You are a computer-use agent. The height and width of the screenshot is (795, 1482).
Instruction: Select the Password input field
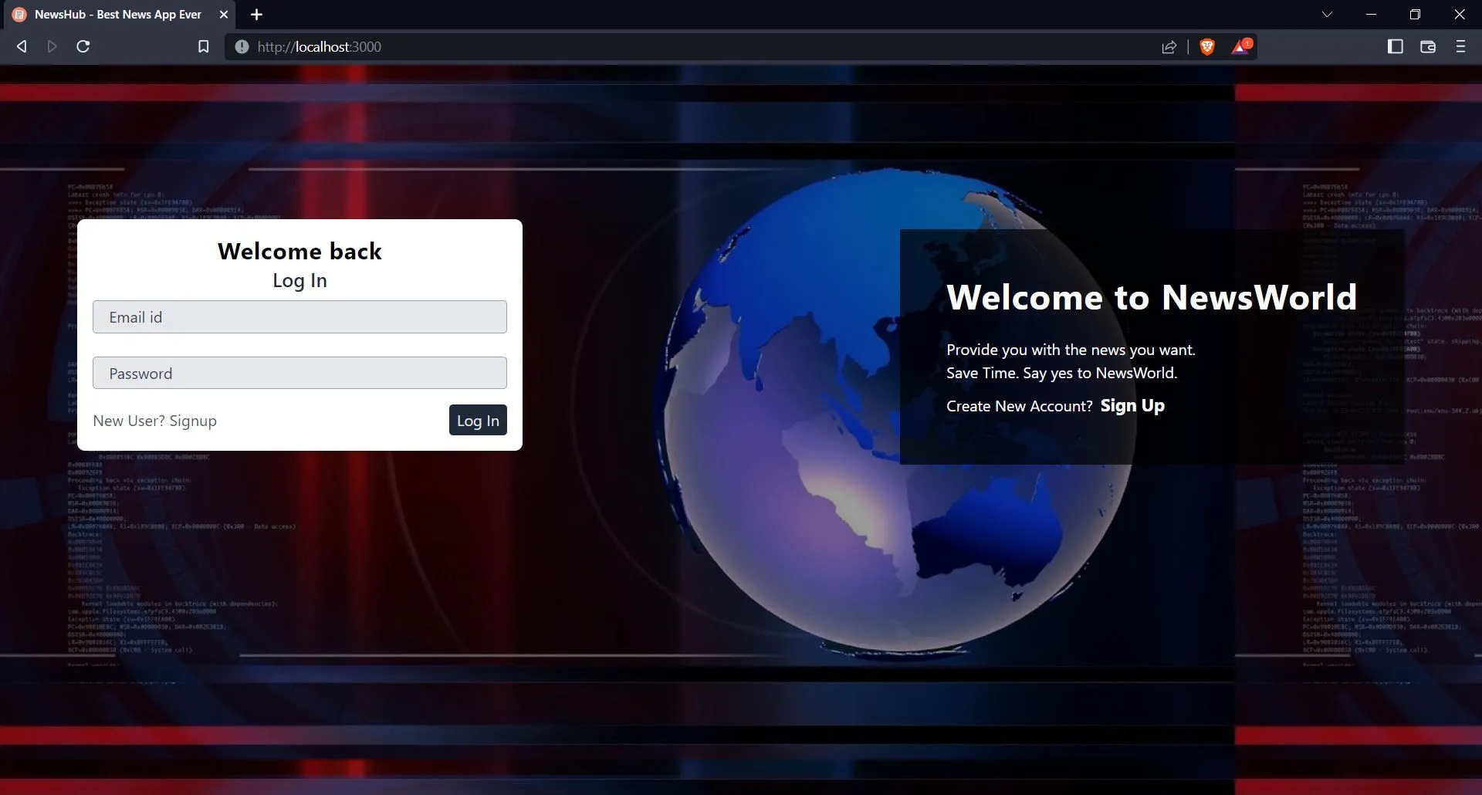point(299,373)
